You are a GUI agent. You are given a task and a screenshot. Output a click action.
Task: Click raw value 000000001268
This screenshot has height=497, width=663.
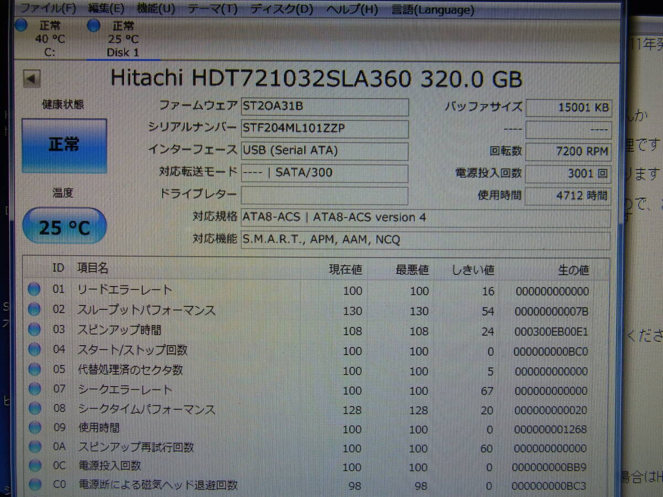tap(551, 429)
